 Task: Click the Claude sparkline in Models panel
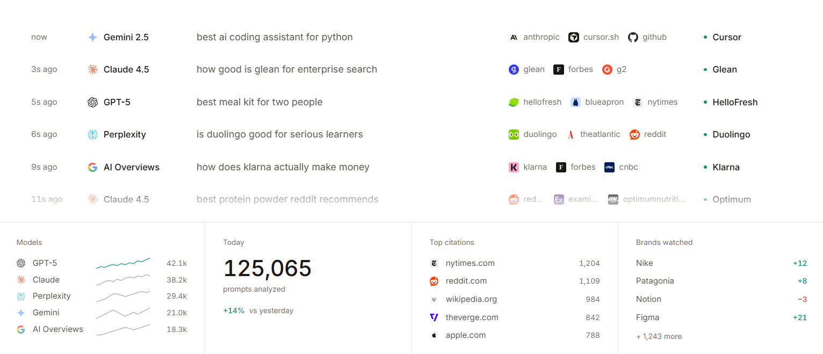123,279
